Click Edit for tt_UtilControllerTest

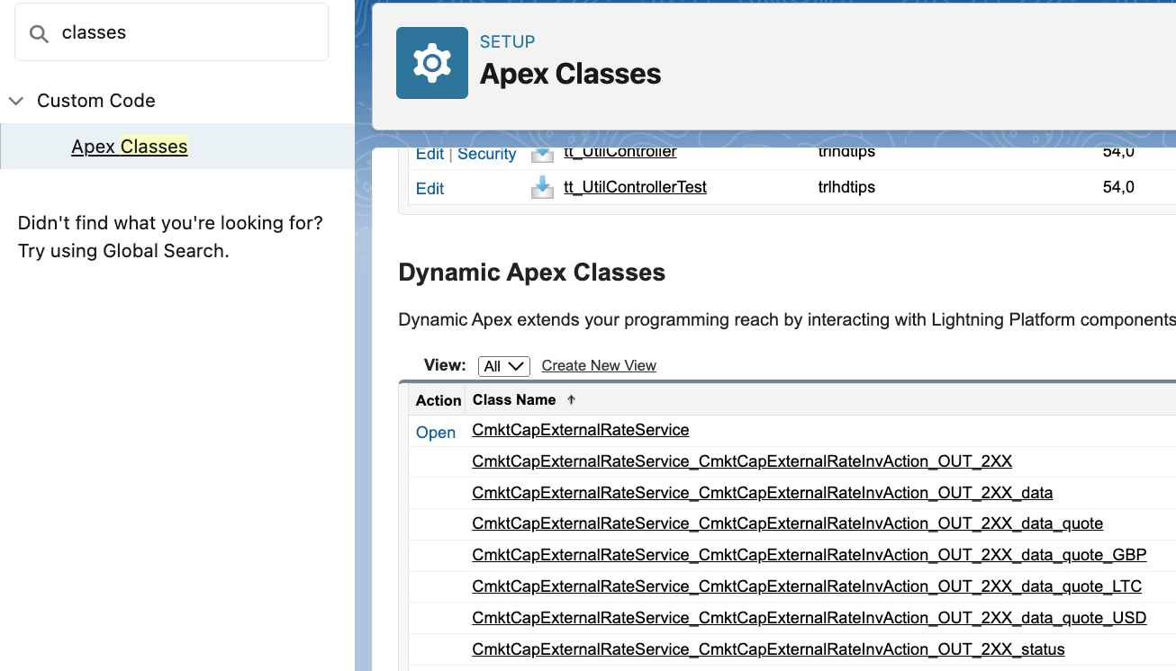[x=430, y=188]
